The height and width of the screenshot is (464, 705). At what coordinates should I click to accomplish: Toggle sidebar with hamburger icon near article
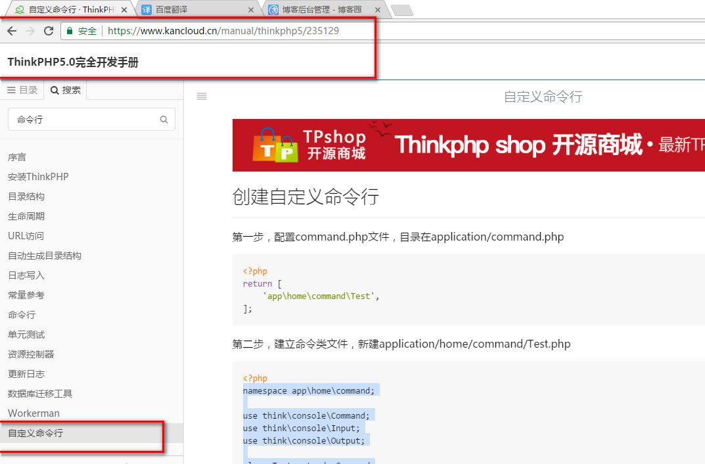(x=202, y=96)
